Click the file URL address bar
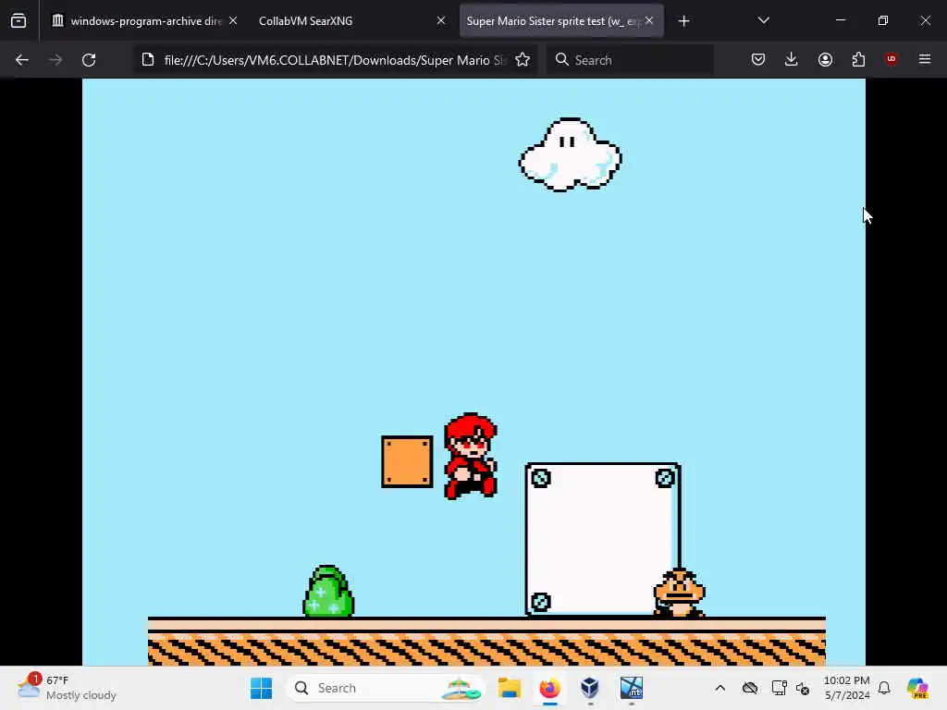Viewport: 947px width, 710px height. pyautogui.click(x=334, y=60)
